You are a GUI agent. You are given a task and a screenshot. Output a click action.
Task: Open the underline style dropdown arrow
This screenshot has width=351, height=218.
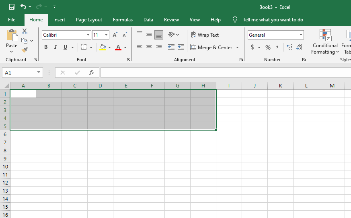click(x=72, y=47)
